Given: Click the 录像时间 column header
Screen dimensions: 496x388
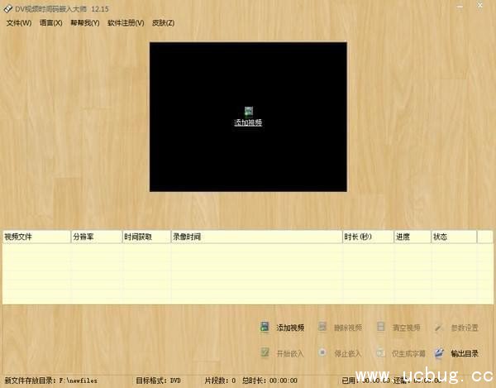Looking at the screenshot, I should [256, 237].
